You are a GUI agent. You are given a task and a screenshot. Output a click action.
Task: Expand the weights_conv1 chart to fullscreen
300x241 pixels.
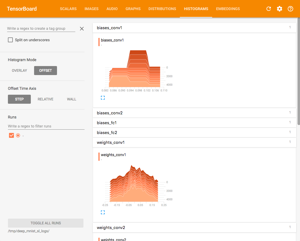point(103,212)
